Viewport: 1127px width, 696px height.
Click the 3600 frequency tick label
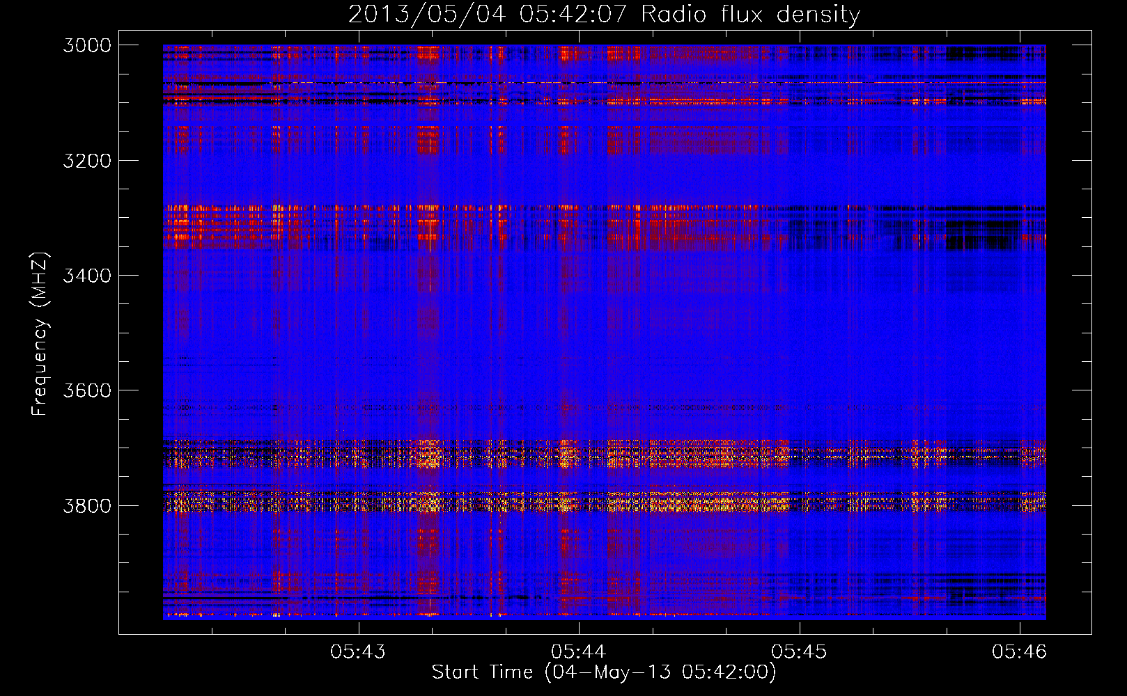pos(87,390)
